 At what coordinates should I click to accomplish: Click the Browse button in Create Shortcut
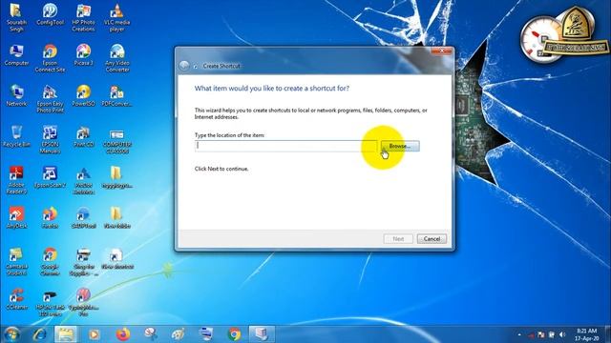400,146
